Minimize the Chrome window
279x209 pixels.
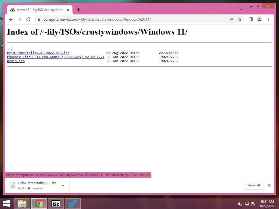251,6
